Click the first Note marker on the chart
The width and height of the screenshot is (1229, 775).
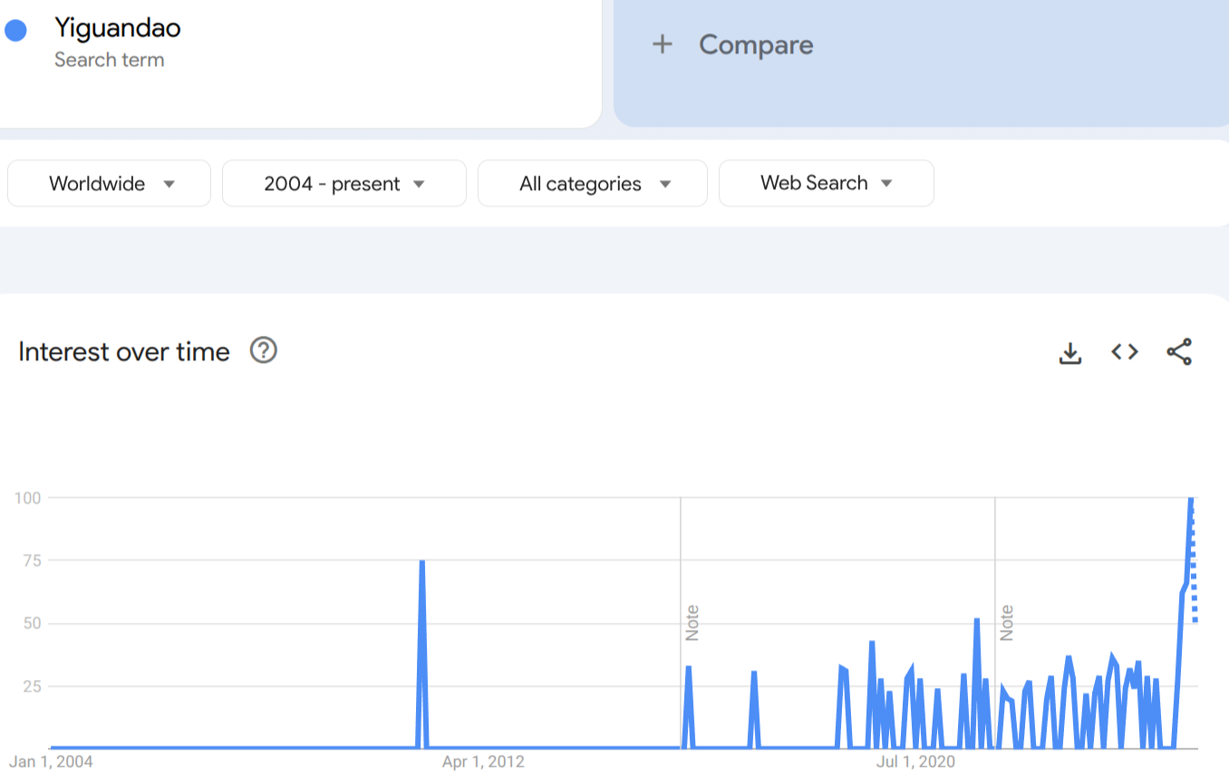[692, 623]
